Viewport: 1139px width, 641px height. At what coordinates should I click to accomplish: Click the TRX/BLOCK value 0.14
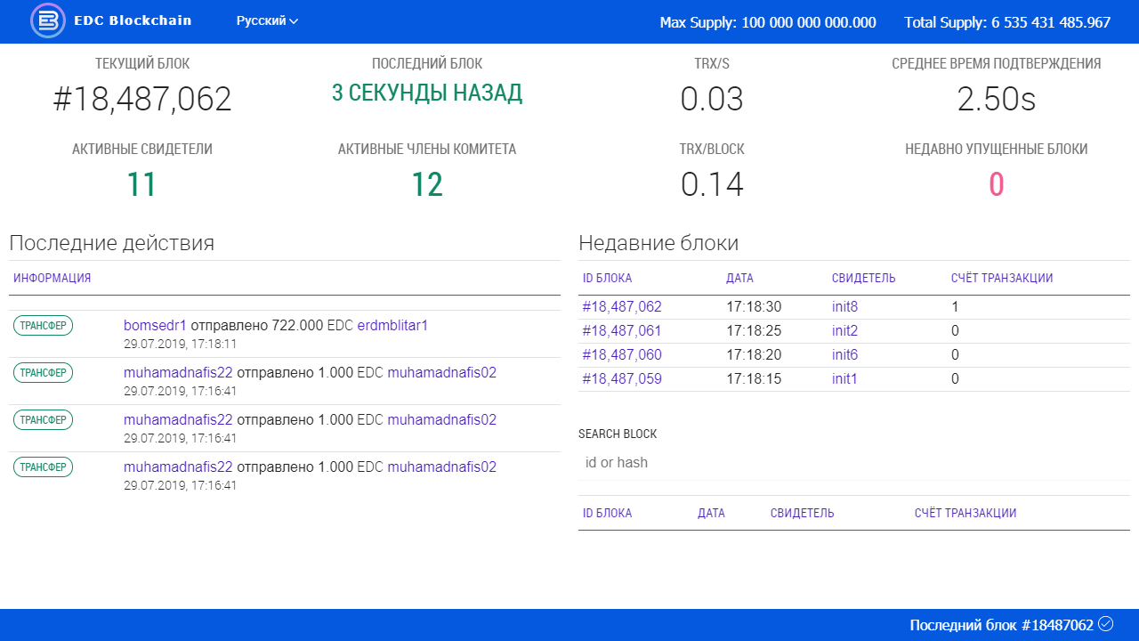[x=712, y=185]
